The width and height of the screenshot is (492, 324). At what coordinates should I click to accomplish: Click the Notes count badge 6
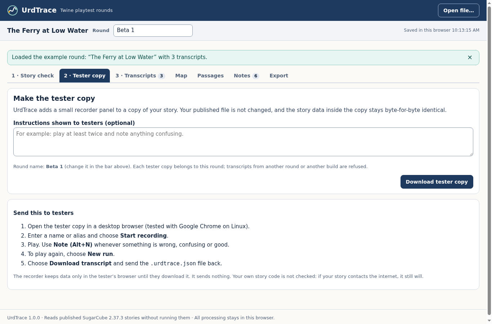pos(256,76)
